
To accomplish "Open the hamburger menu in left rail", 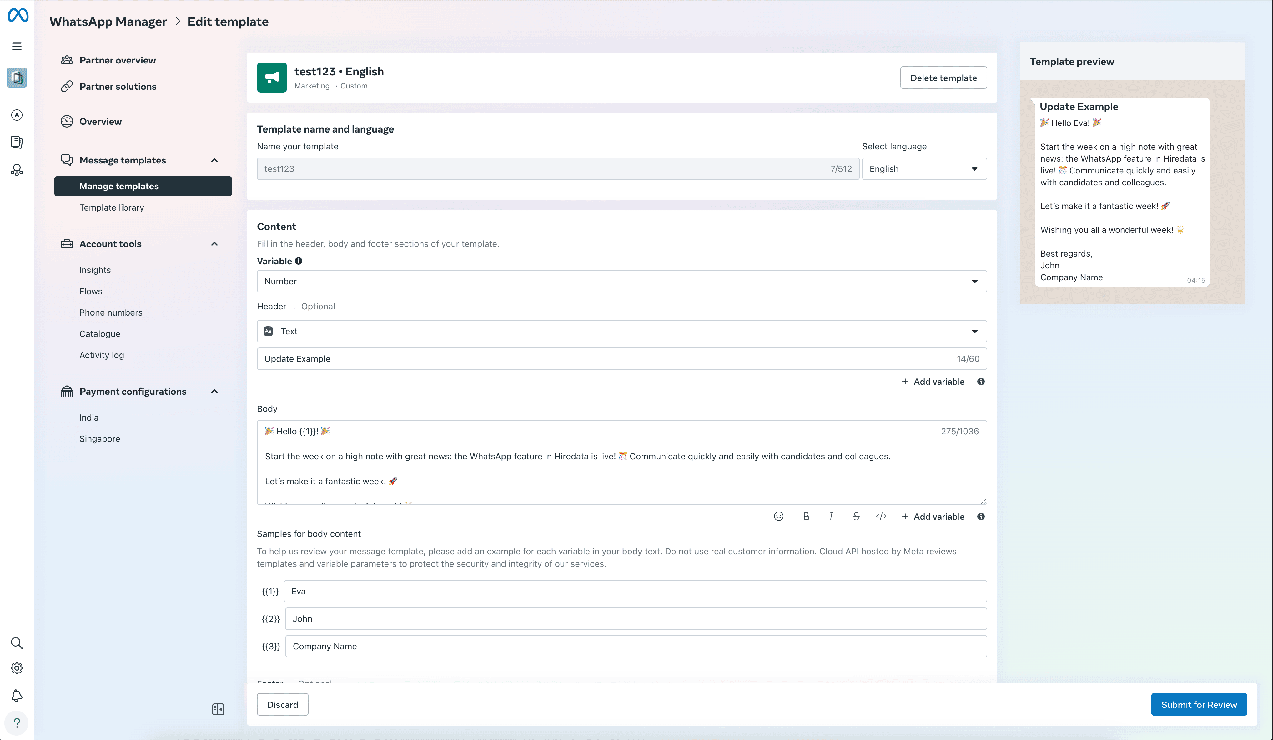I will [x=17, y=47].
